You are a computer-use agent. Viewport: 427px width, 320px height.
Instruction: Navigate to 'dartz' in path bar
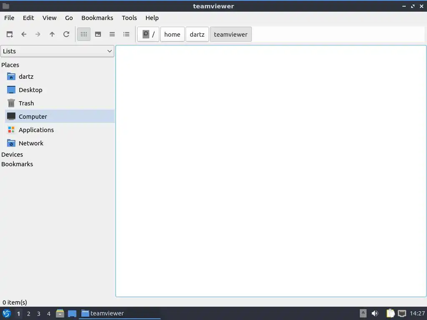(197, 34)
